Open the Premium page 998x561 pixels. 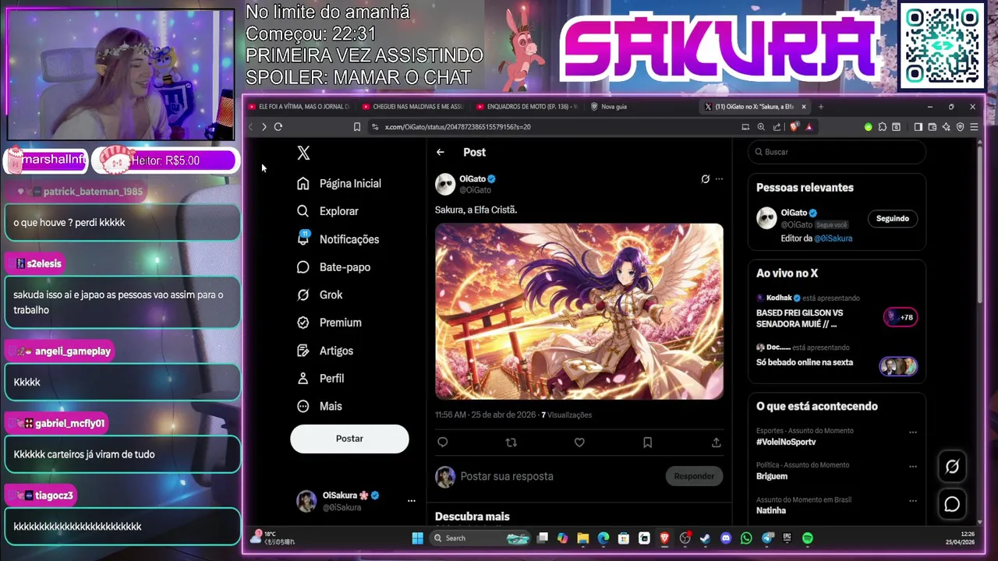pos(329,323)
